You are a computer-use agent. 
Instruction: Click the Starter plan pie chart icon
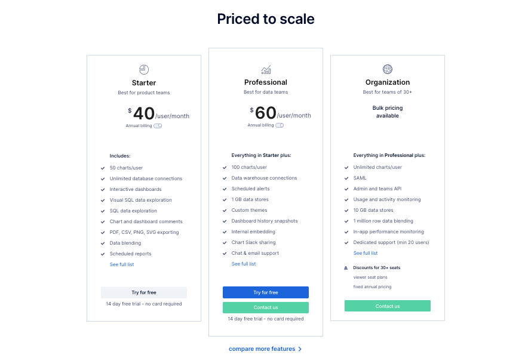click(x=144, y=69)
